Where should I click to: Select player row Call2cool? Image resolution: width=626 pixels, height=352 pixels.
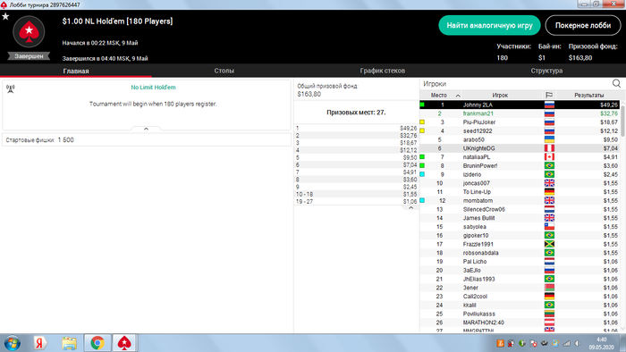pyautogui.click(x=520, y=297)
